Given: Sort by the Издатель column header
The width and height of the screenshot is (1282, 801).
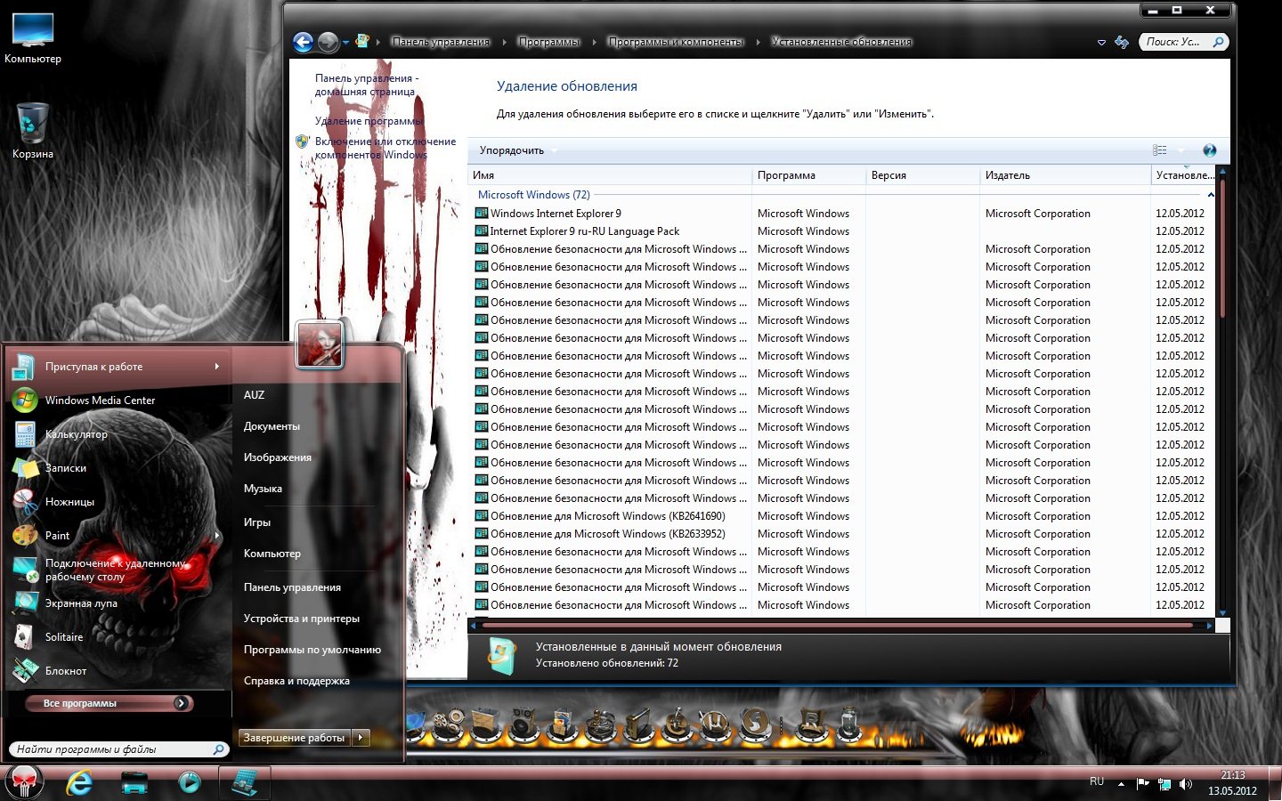Looking at the screenshot, I should [x=1065, y=175].
